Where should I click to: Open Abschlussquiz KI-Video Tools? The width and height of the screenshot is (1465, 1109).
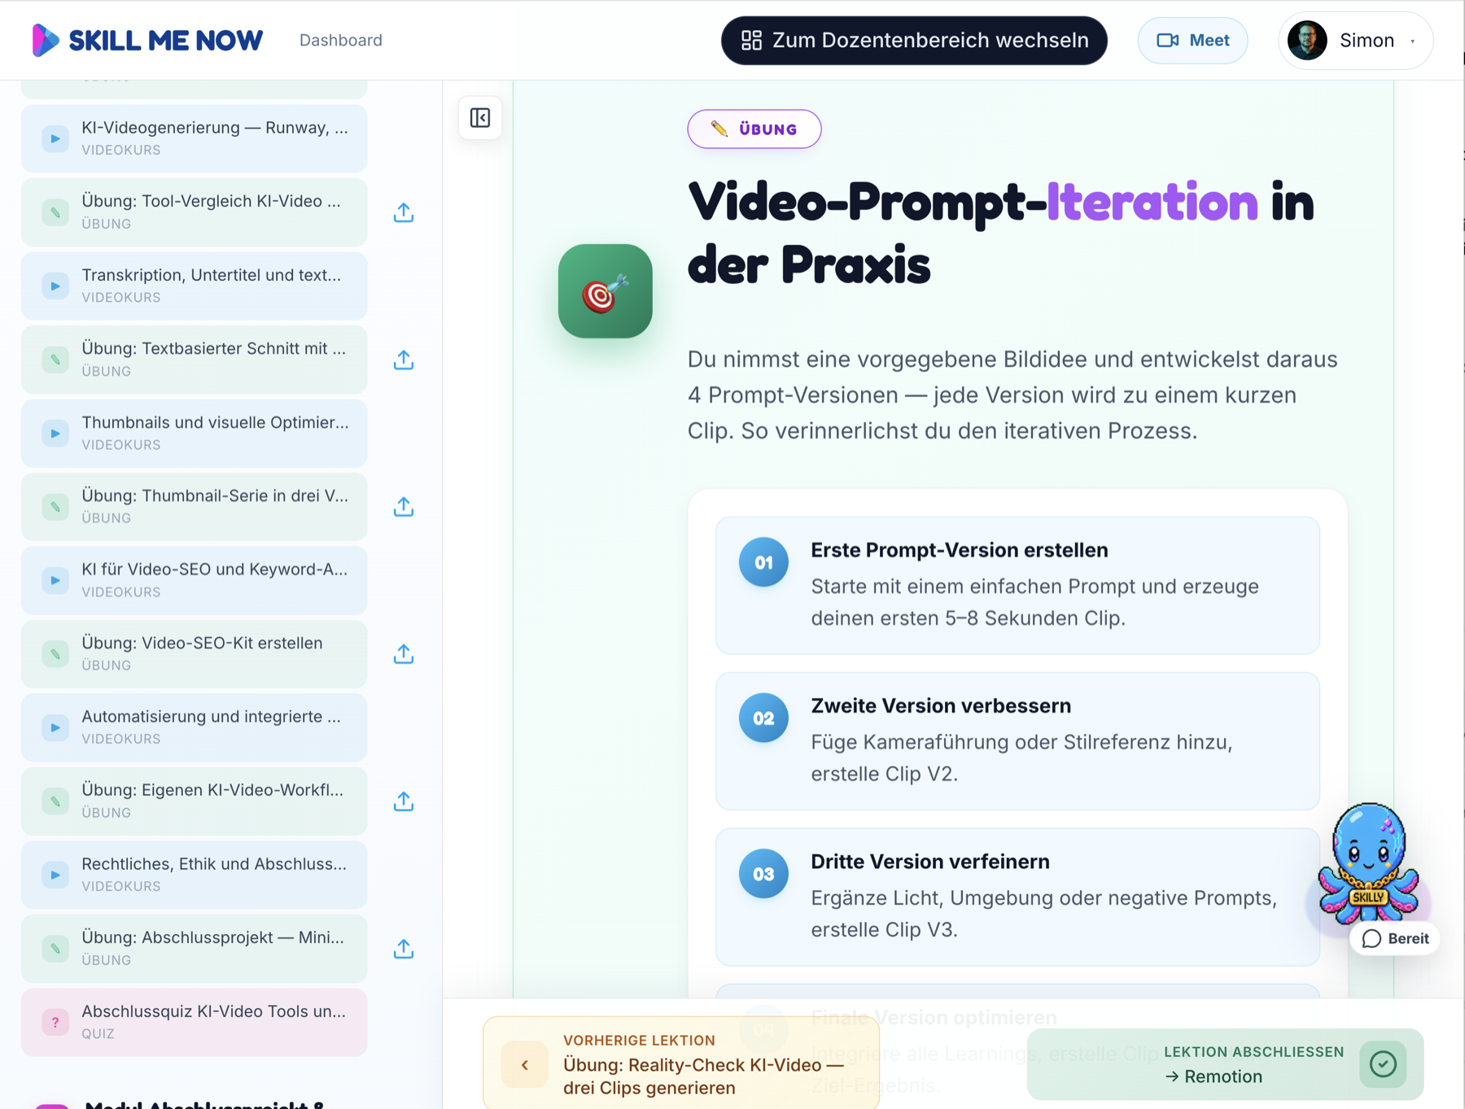(195, 1022)
